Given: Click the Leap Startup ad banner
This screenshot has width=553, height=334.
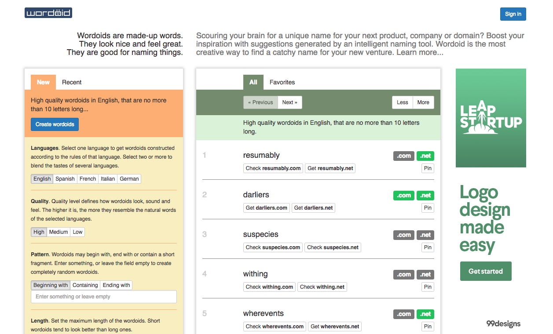Looking at the screenshot, I should click(491, 118).
